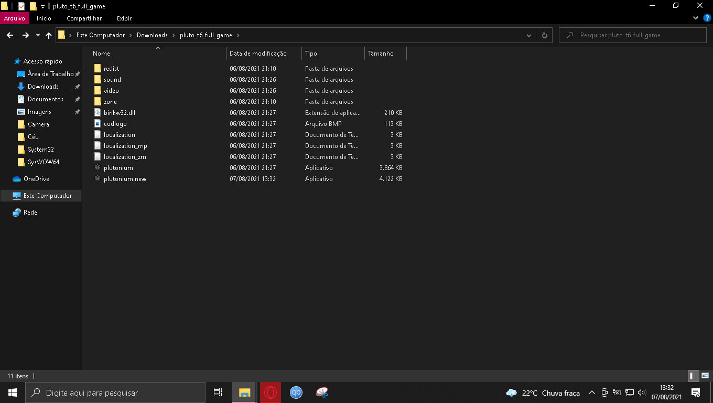The image size is (713, 403).
Task: Expand the ribbon with the chevron
Action: (x=696, y=18)
